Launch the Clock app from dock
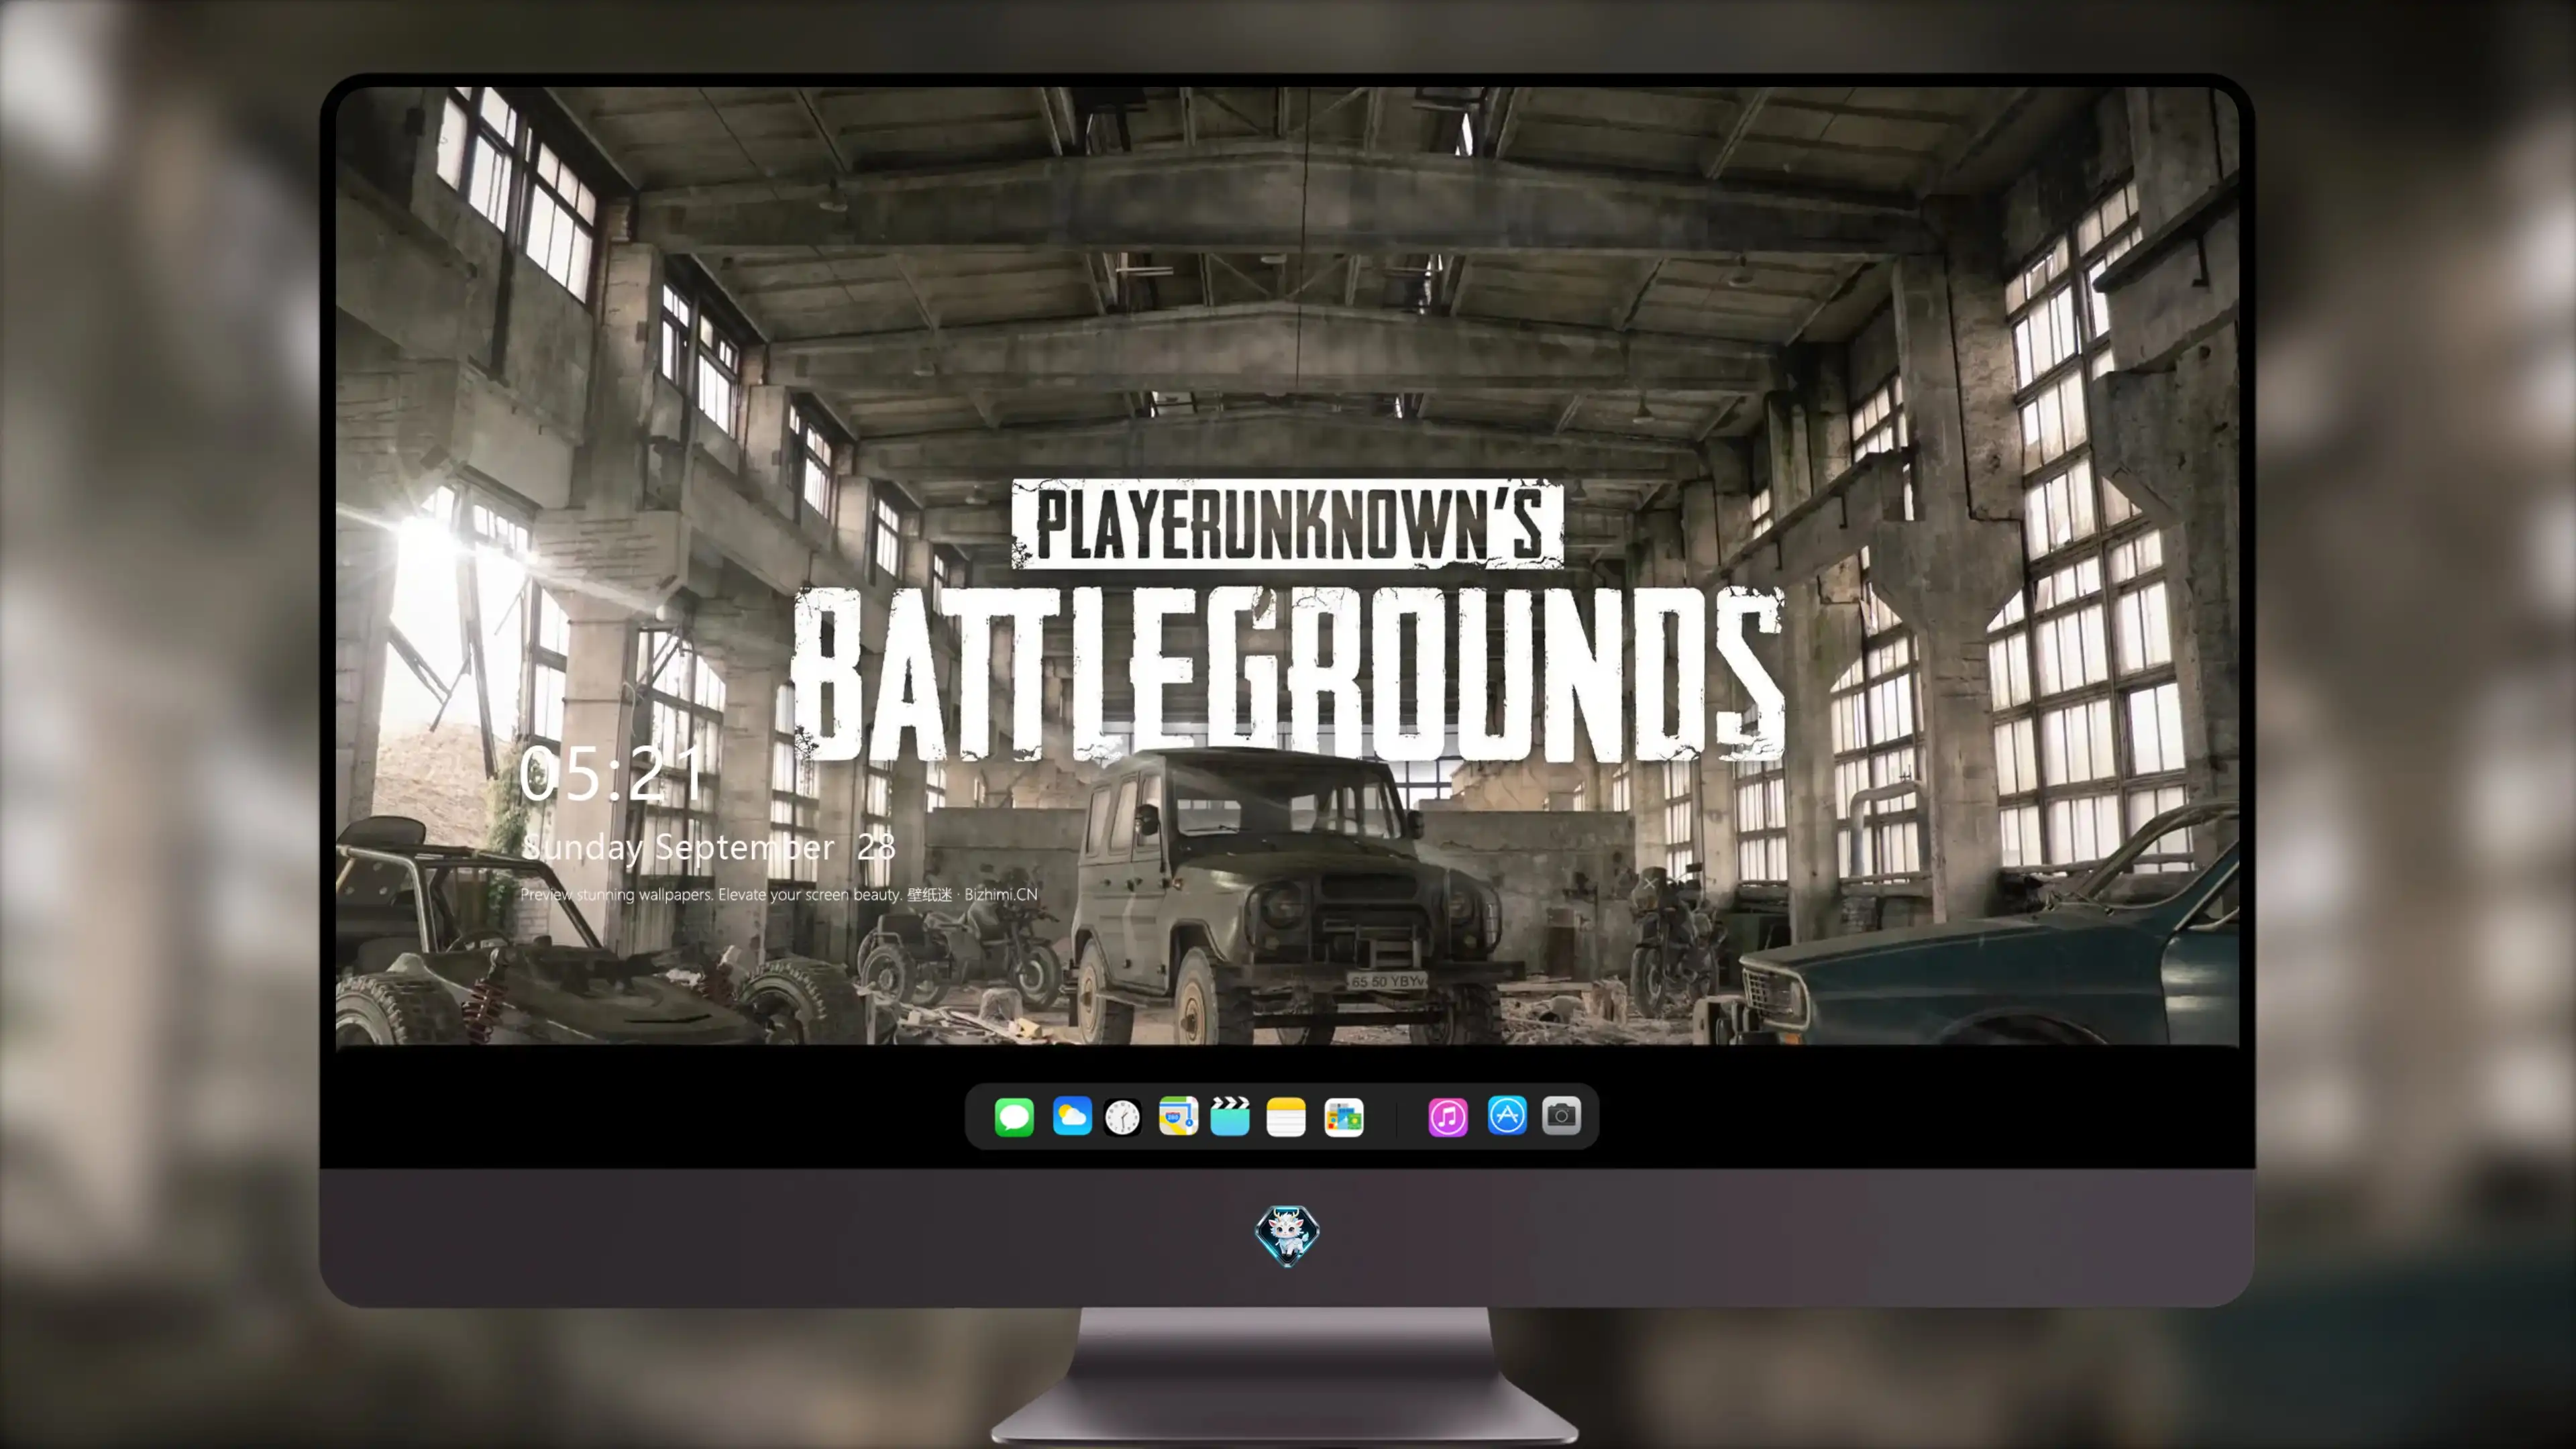Viewport: 2576px width, 1449px height. click(1123, 1117)
